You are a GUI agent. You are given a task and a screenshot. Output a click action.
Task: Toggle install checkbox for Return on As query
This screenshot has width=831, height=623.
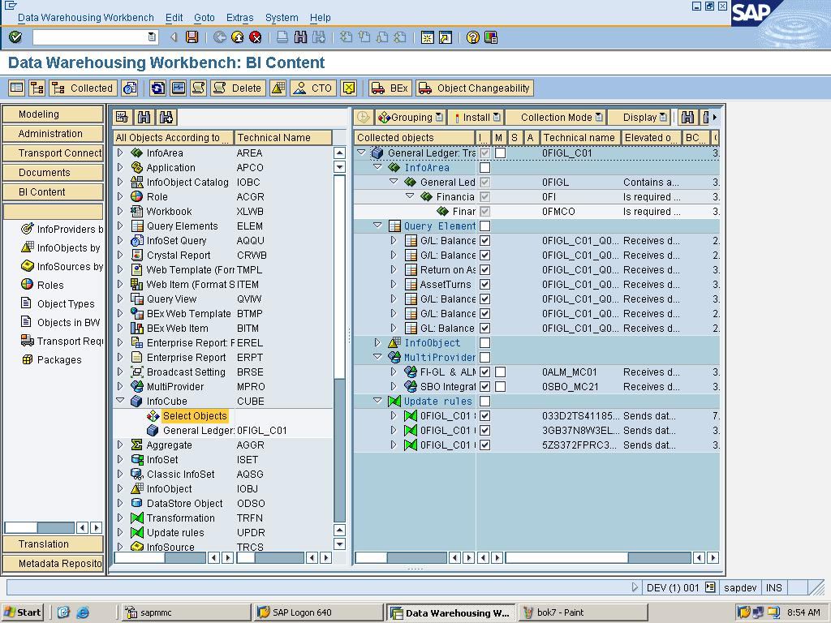pyautogui.click(x=485, y=269)
